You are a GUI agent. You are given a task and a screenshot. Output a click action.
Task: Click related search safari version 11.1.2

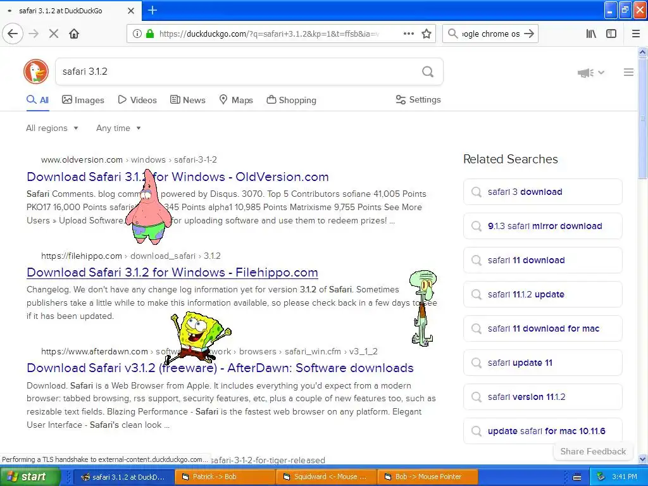[x=542, y=397]
